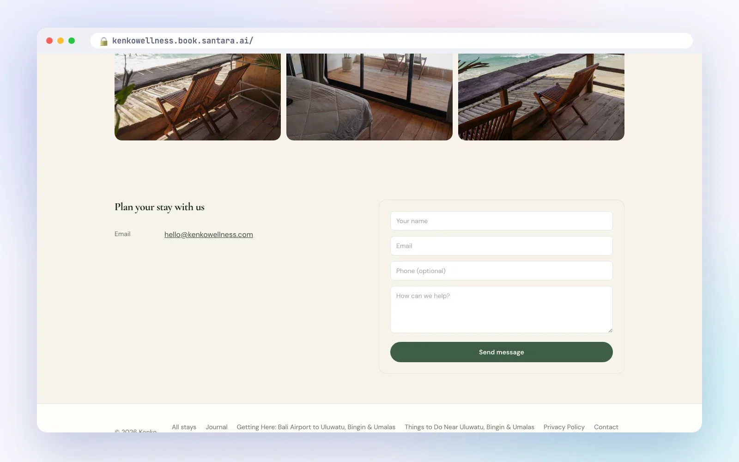This screenshot has width=739, height=462.
Task: Click the red close window button
Action: pos(49,41)
